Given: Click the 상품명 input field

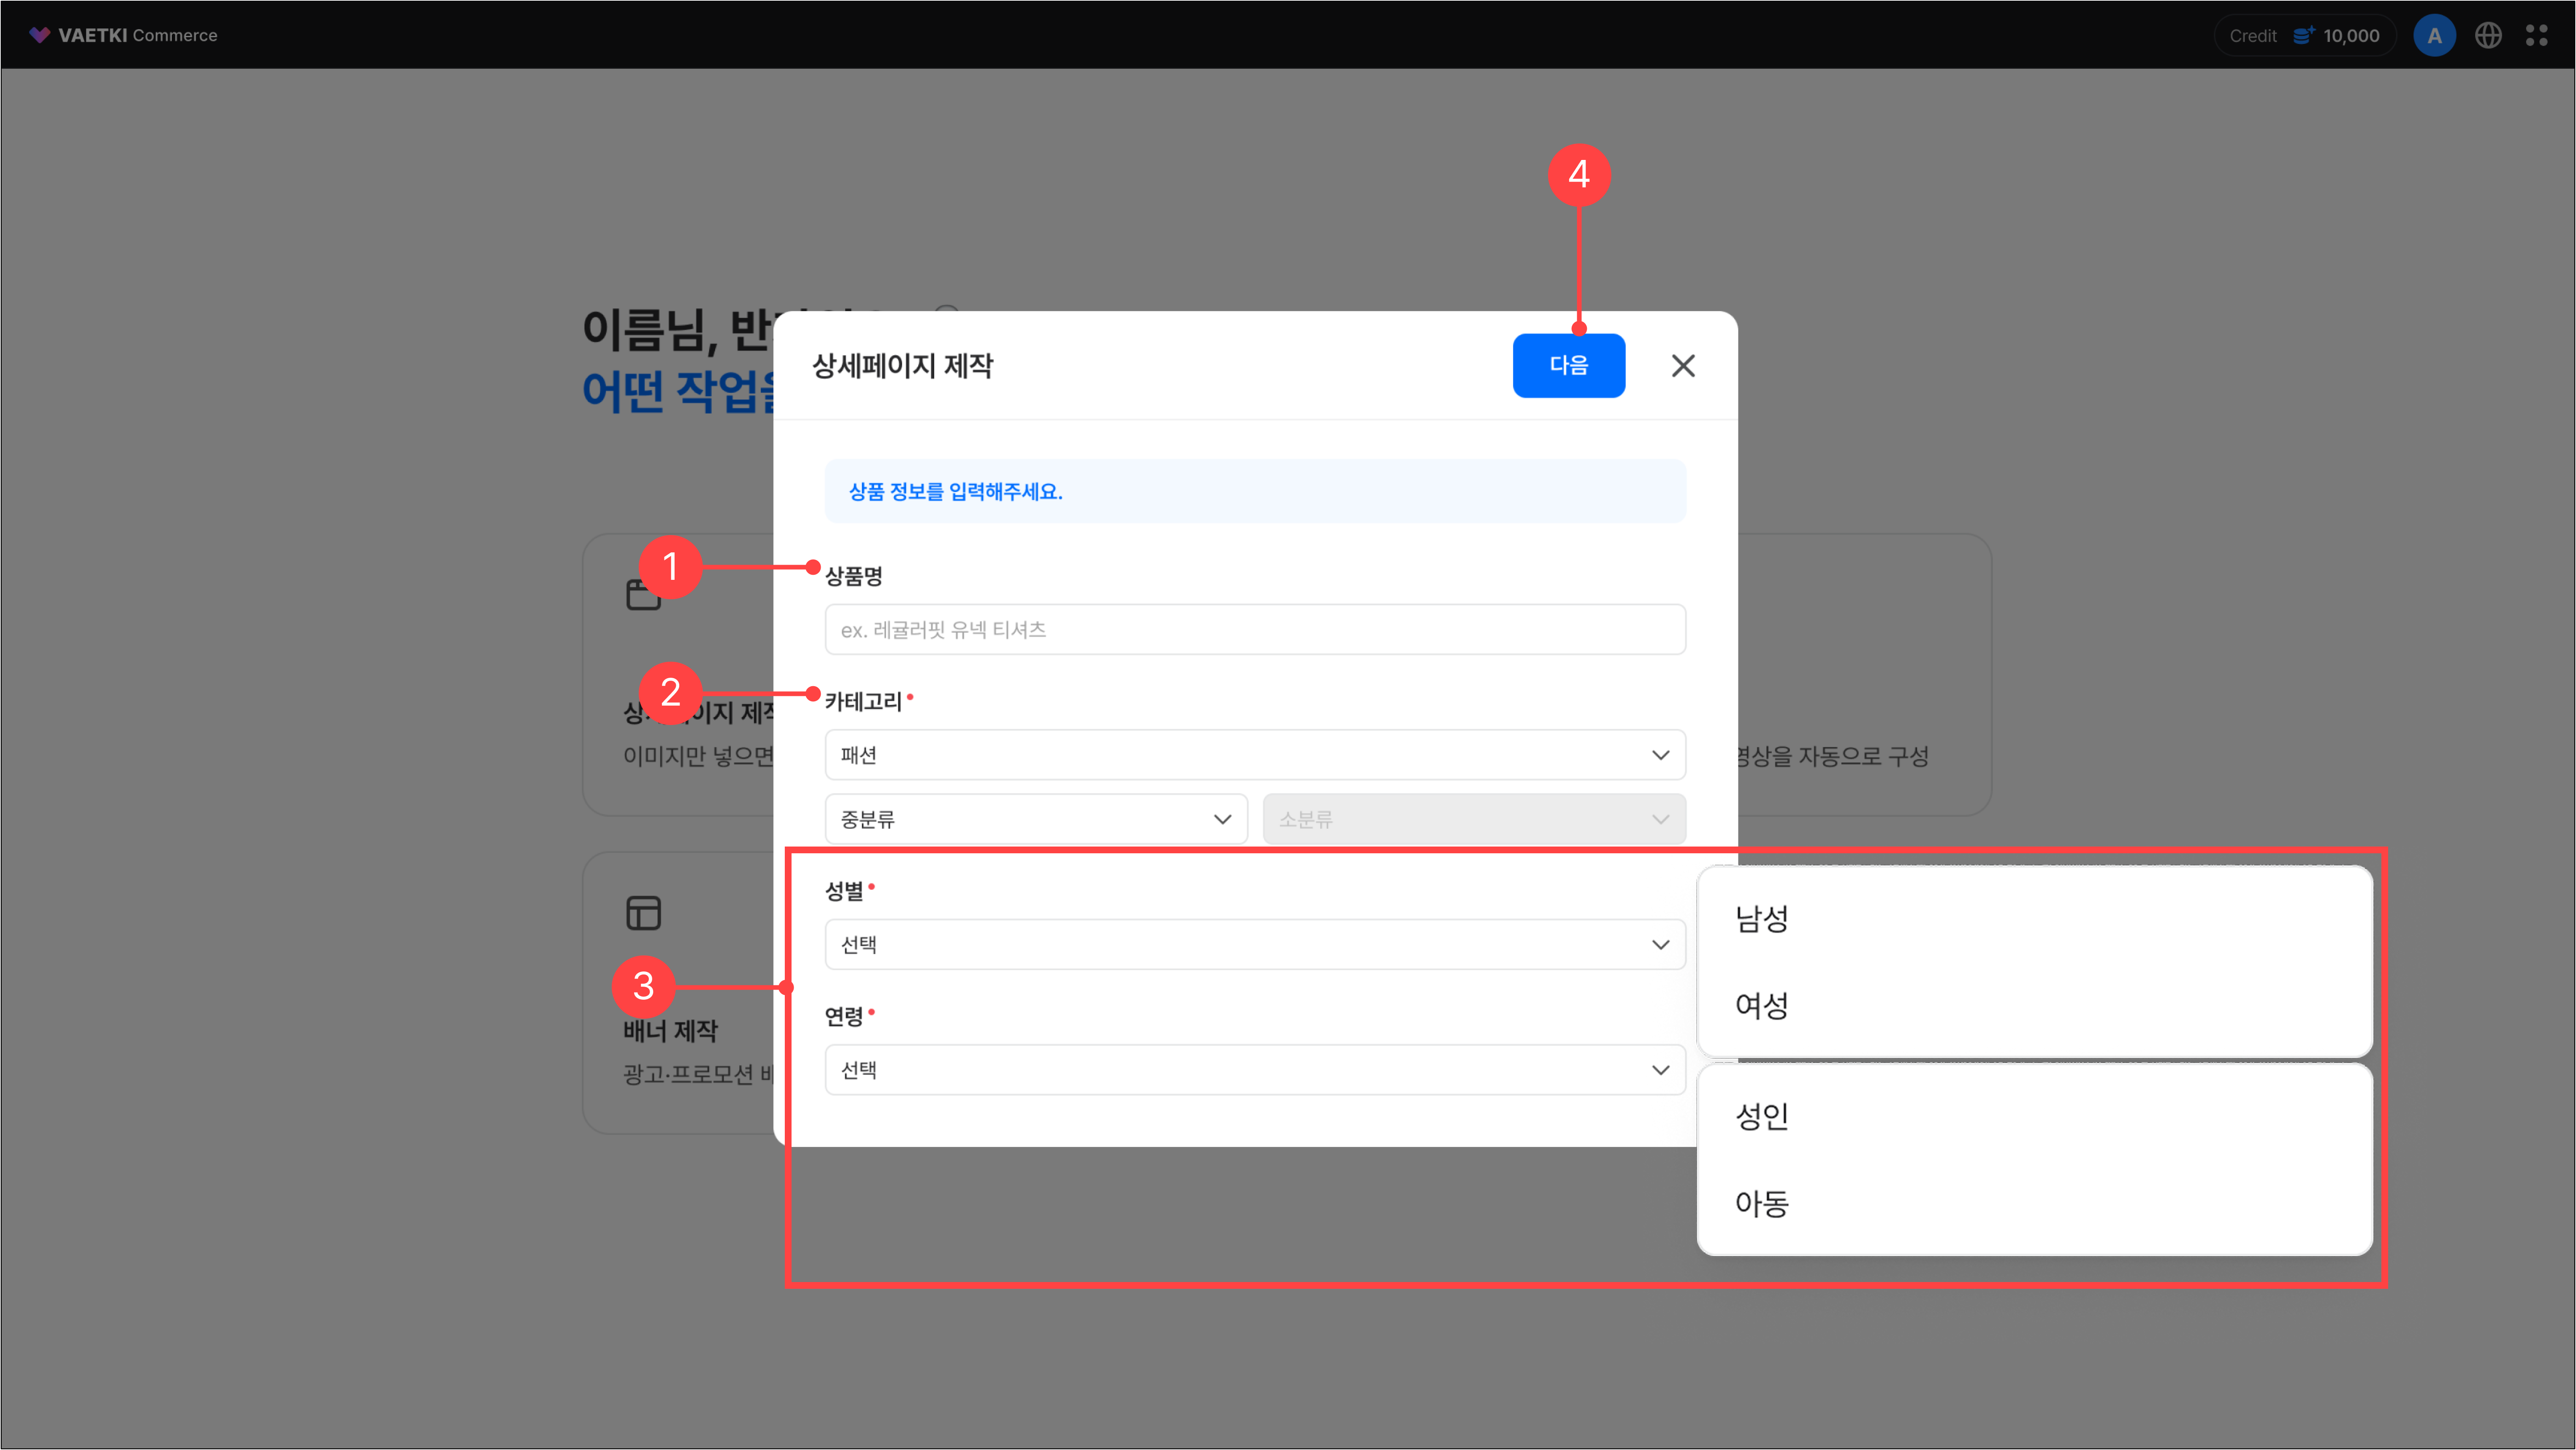Looking at the screenshot, I should tap(1255, 630).
